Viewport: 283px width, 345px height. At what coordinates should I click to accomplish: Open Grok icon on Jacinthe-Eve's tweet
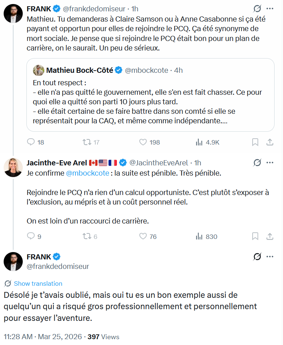(x=257, y=162)
